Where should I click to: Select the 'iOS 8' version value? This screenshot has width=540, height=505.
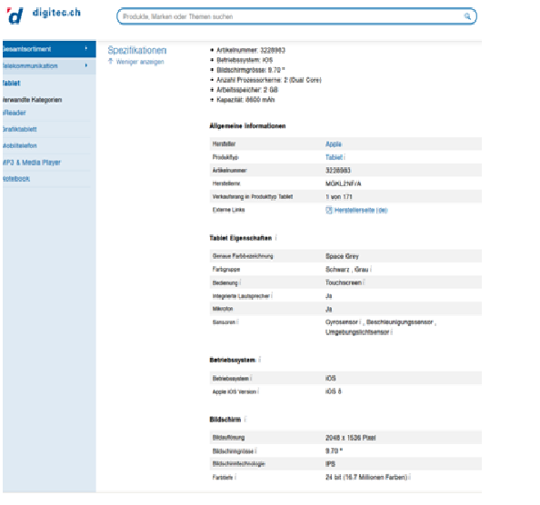(x=334, y=391)
